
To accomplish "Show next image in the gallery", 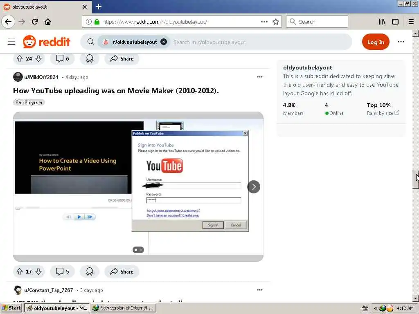I will coord(254,186).
